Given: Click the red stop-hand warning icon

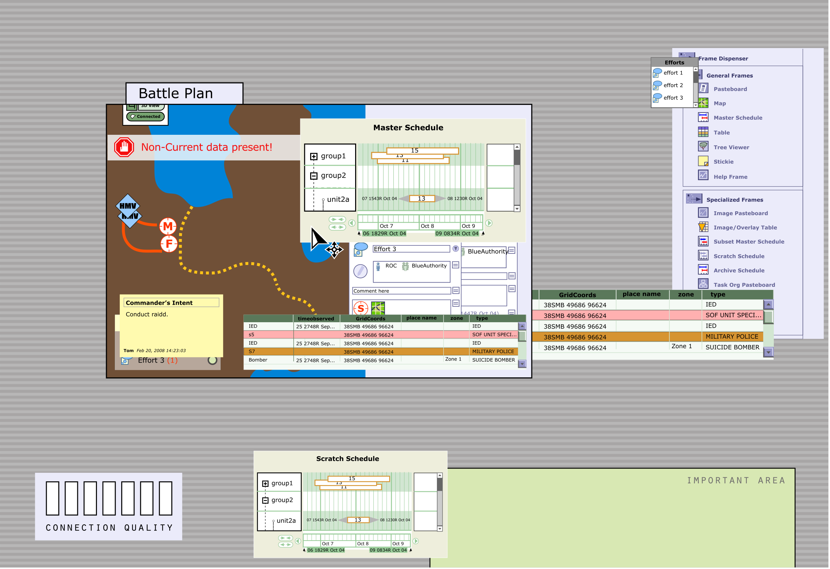Looking at the screenshot, I should [124, 147].
